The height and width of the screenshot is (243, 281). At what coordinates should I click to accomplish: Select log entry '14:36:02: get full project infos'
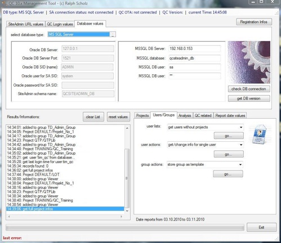65,170
